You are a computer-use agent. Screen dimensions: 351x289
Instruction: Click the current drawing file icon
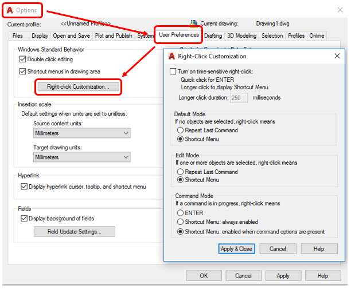(x=194, y=23)
